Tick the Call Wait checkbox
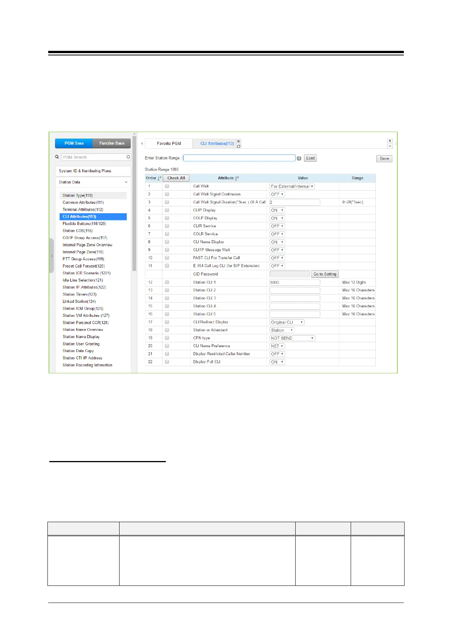This screenshot has width=452, height=639. pos(167,186)
